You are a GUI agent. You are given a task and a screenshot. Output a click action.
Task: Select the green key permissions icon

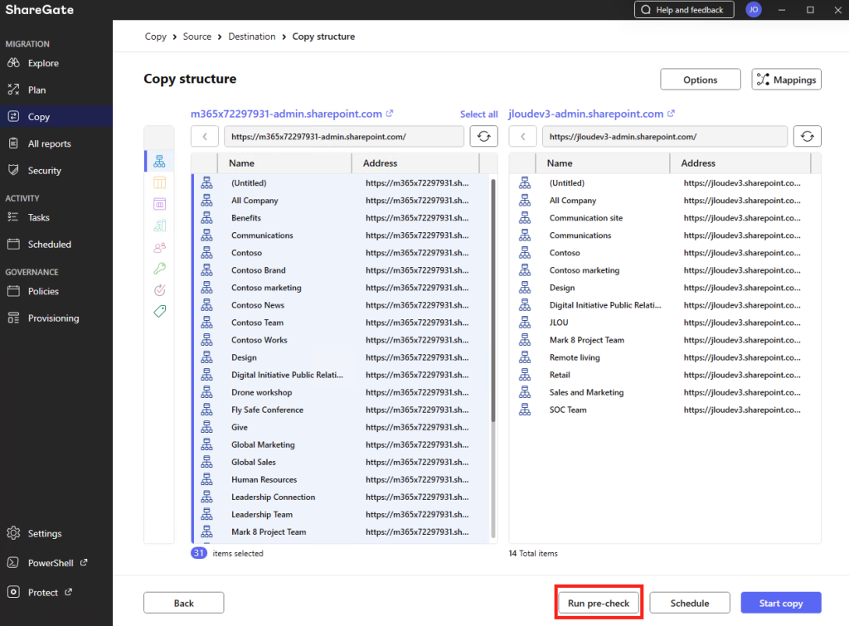point(159,269)
